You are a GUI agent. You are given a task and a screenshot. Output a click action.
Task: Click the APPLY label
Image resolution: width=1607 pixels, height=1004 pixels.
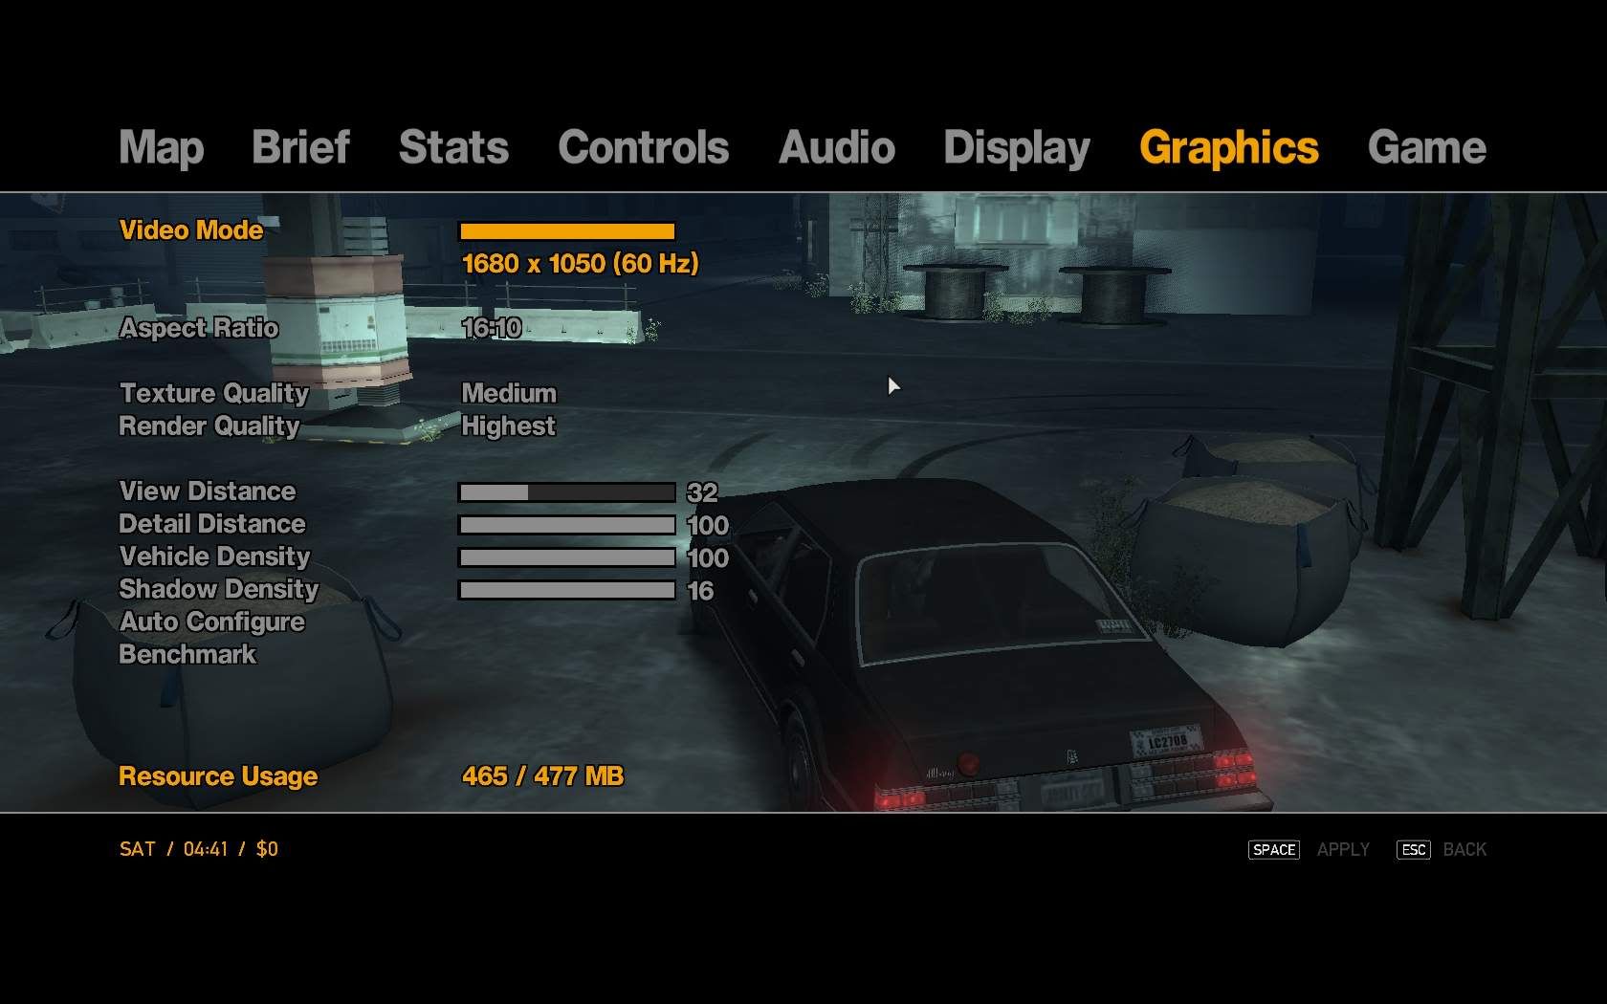pyautogui.click(x=1343, y=849)
